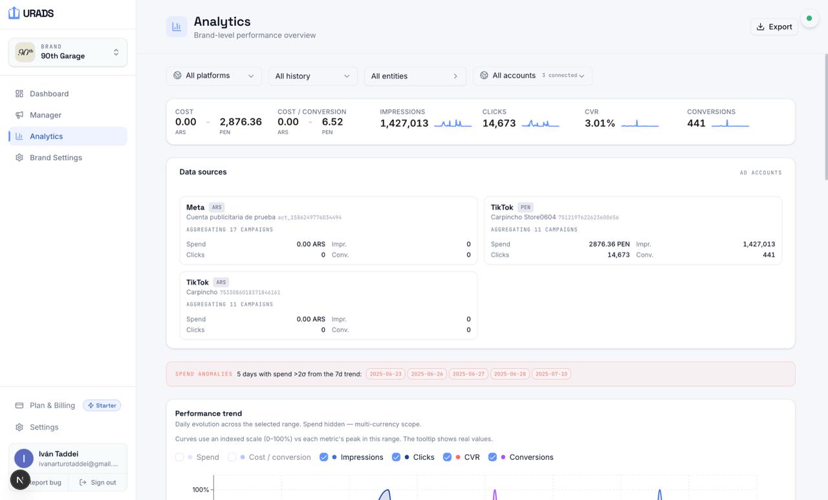Open the All accounts dropdown
This screenshot has width=828, height=500.
(x=532, y=76)
